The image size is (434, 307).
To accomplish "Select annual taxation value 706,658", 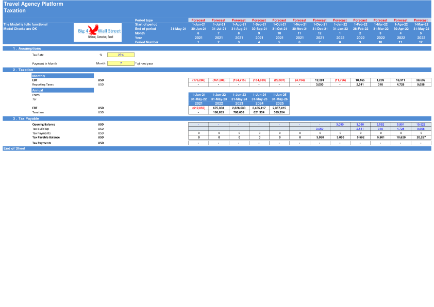I will [239, 112].
